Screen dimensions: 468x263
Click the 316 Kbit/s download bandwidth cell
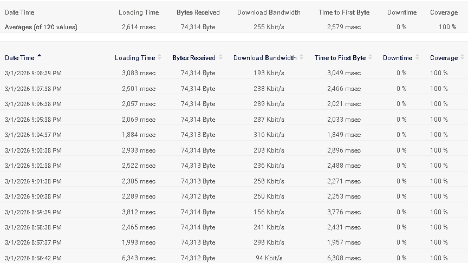[269, 135]
